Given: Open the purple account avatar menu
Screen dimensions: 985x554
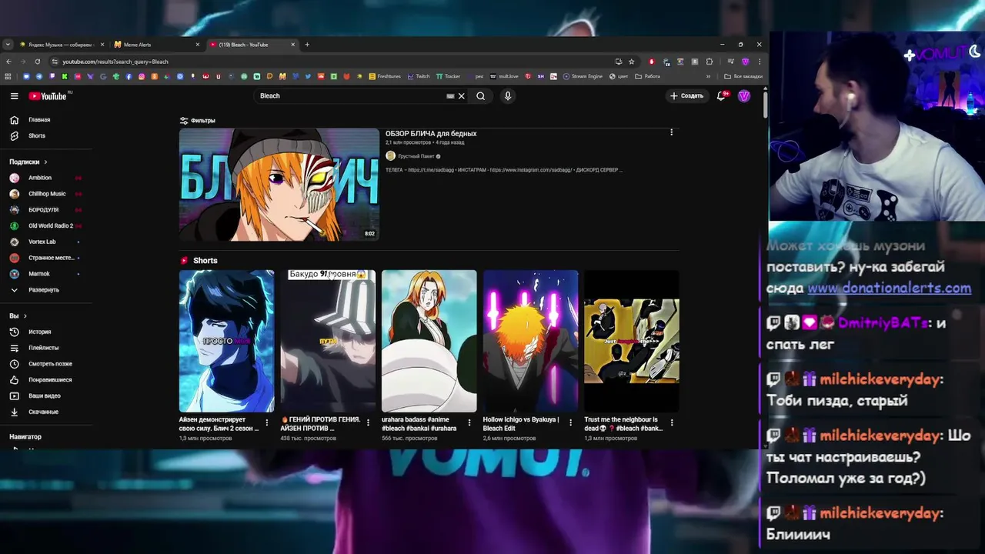Looking at the screenshot, I should click(744, 96).
